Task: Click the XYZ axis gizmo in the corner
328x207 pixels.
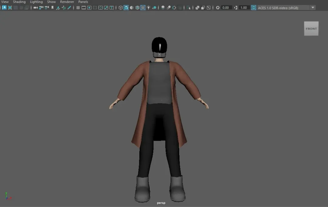Action: [x=8, y=196]
